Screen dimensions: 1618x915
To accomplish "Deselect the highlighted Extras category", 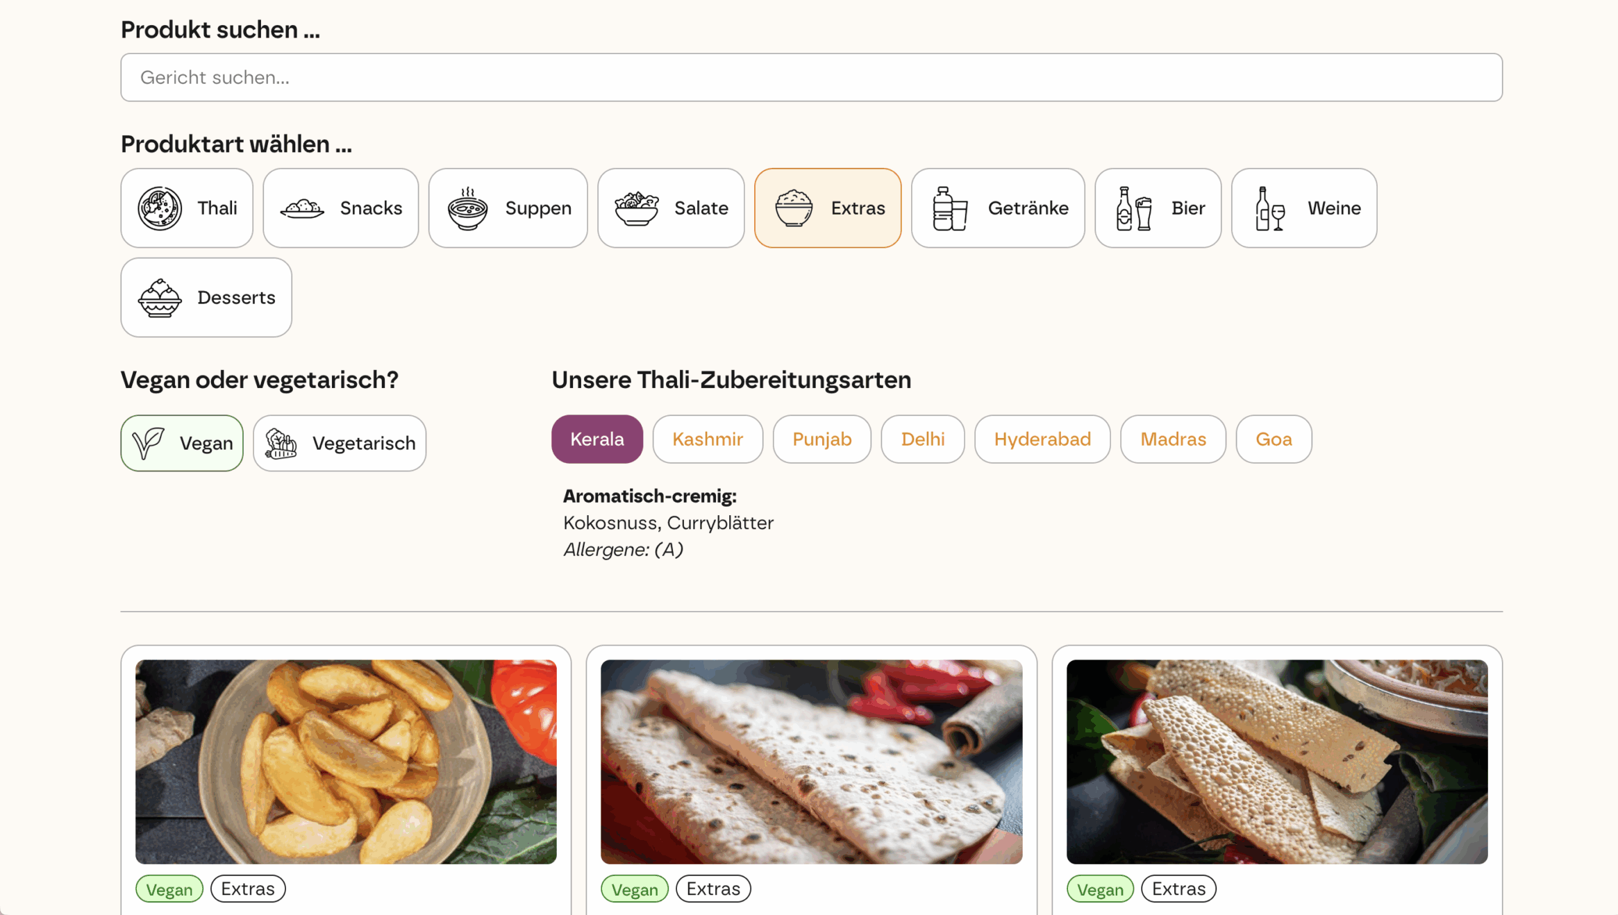I will pyautogui.click(x=827, y=208).
